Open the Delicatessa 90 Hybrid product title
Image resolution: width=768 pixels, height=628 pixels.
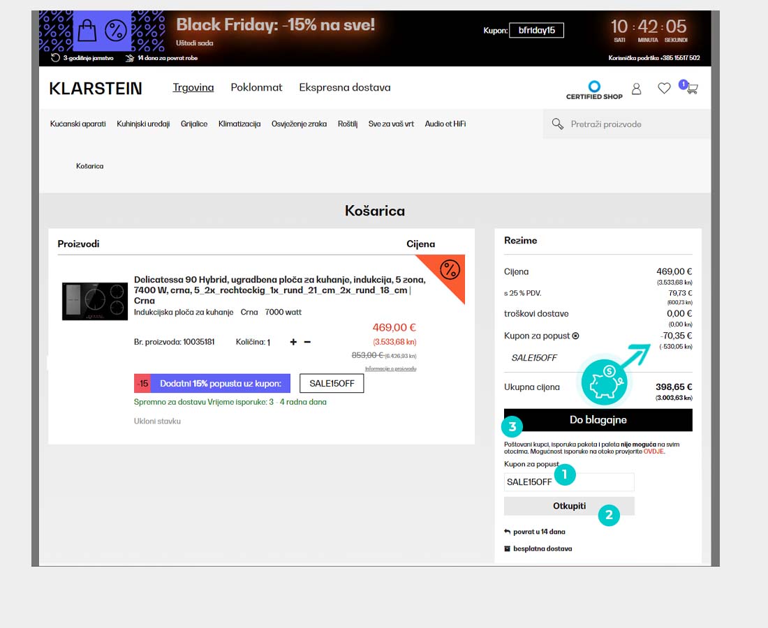(x=280, y=290)
